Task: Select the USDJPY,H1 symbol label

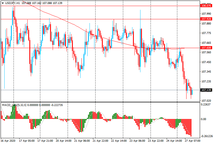Action: 12,3
